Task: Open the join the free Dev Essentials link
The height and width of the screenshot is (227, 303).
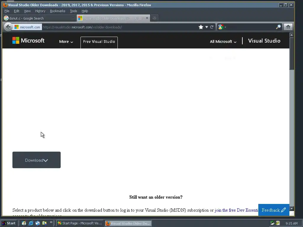Action: point(236,210)
